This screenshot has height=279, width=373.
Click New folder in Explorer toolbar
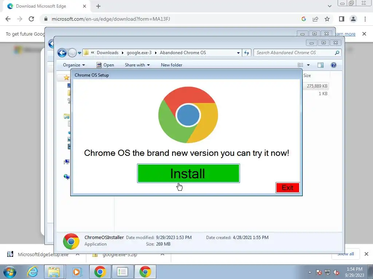[x=172, y=65]
